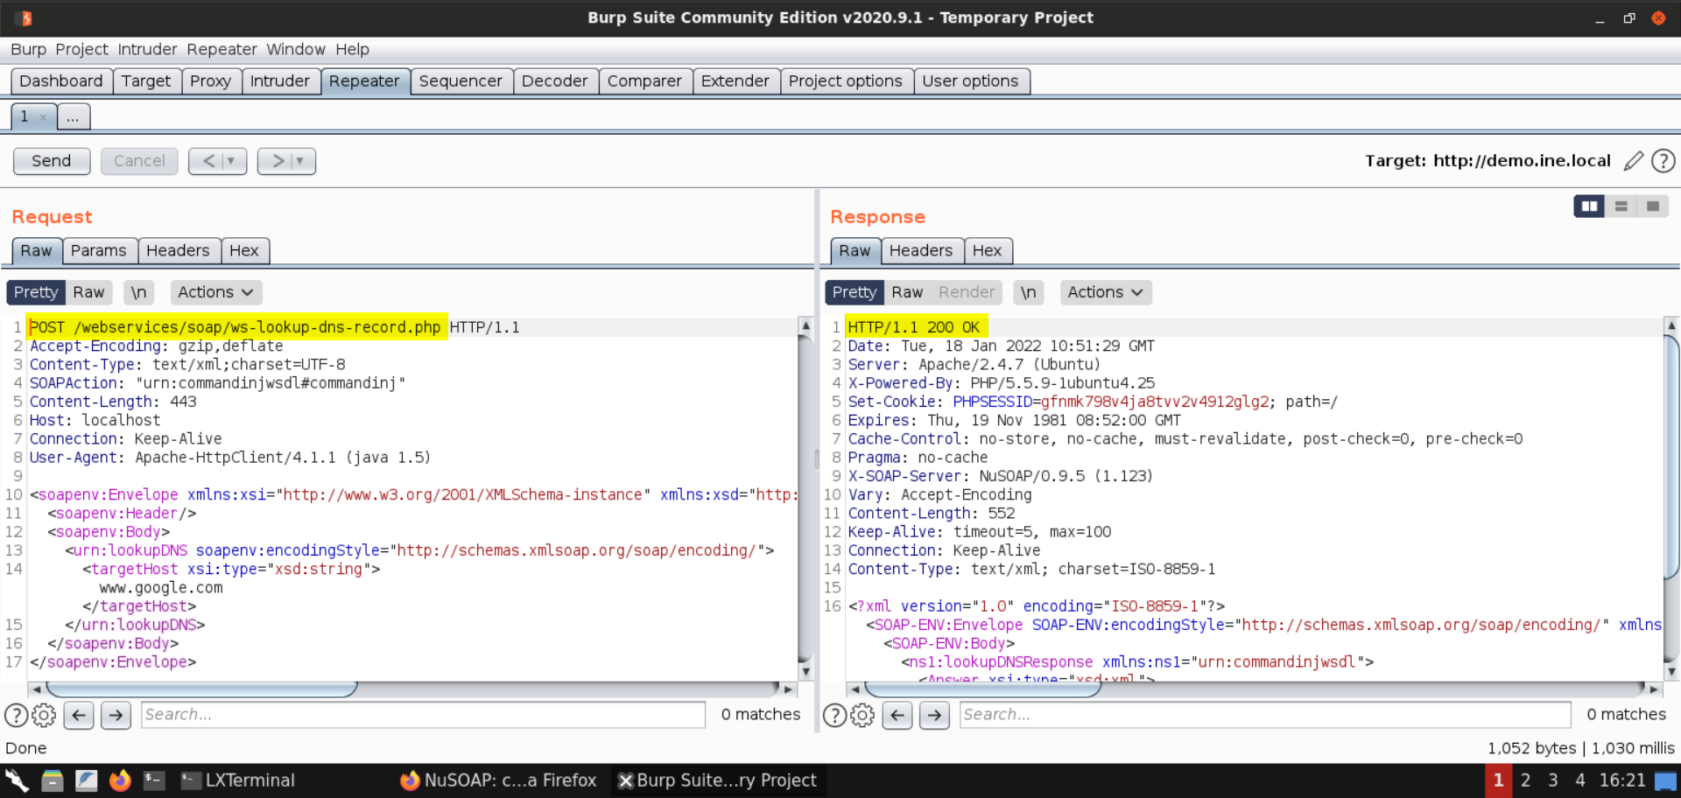The height and width of the screenshot is (798, 1681).
Task: Switch to side-by-side split layout icon
Action: tap(1588, 206)
